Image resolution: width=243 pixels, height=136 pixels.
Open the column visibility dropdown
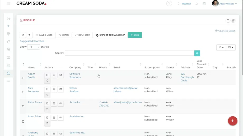(231, 47)
